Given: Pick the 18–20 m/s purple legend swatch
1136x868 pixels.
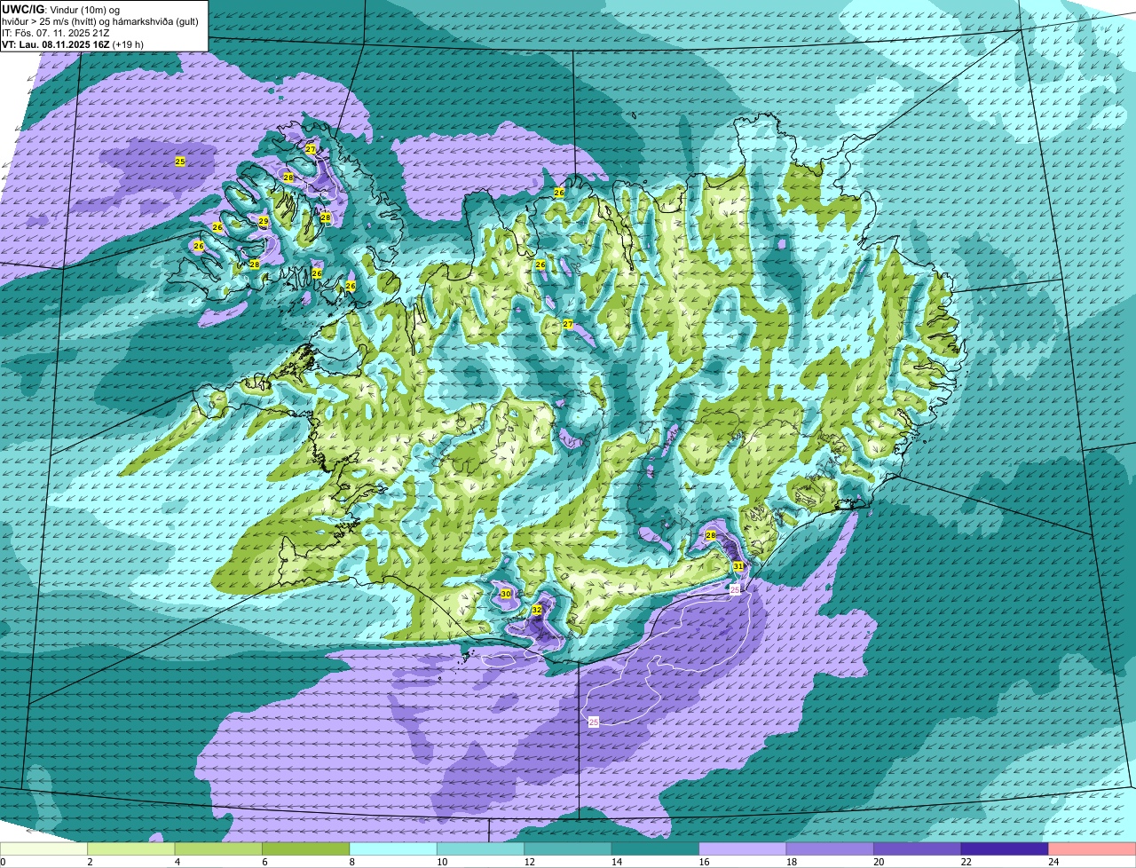Looking at the screenshot, I should [x=830, y=849].
